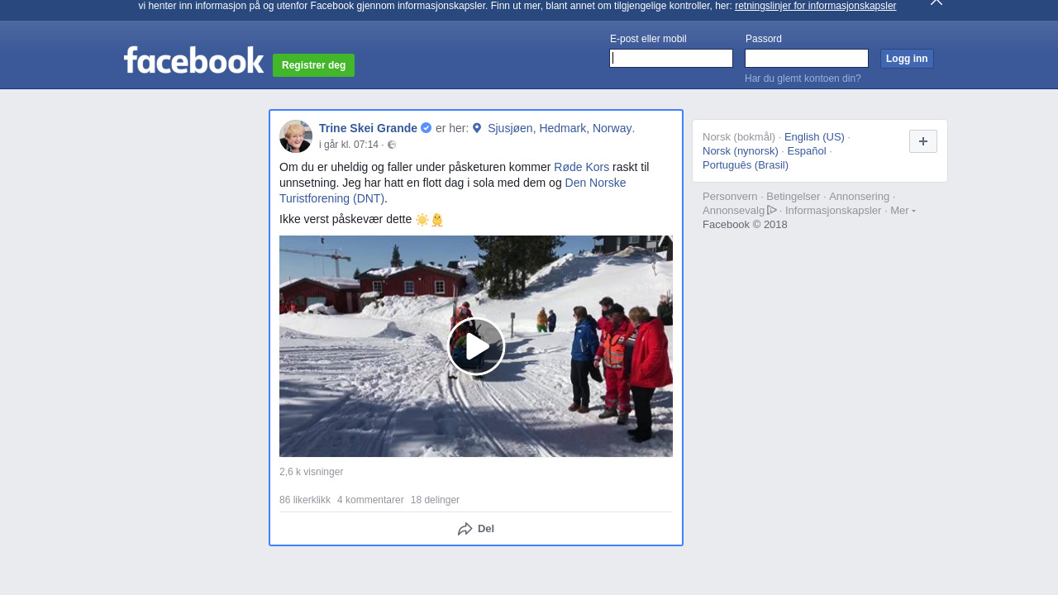Open Trine Skei Grande profile name link
This screenshot has width=1058, height=595.
(x=368, y=128)
